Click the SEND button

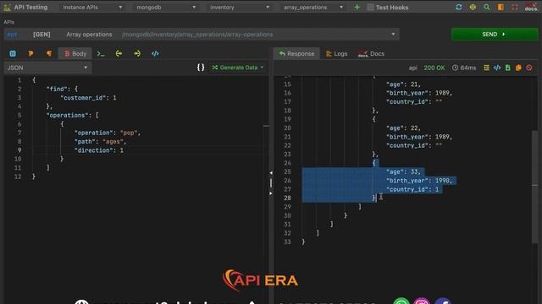point(495,35)
